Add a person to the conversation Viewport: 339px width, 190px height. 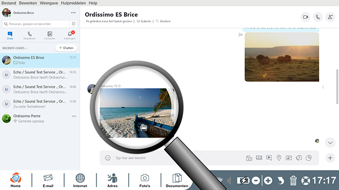click(x=330, y=17)
